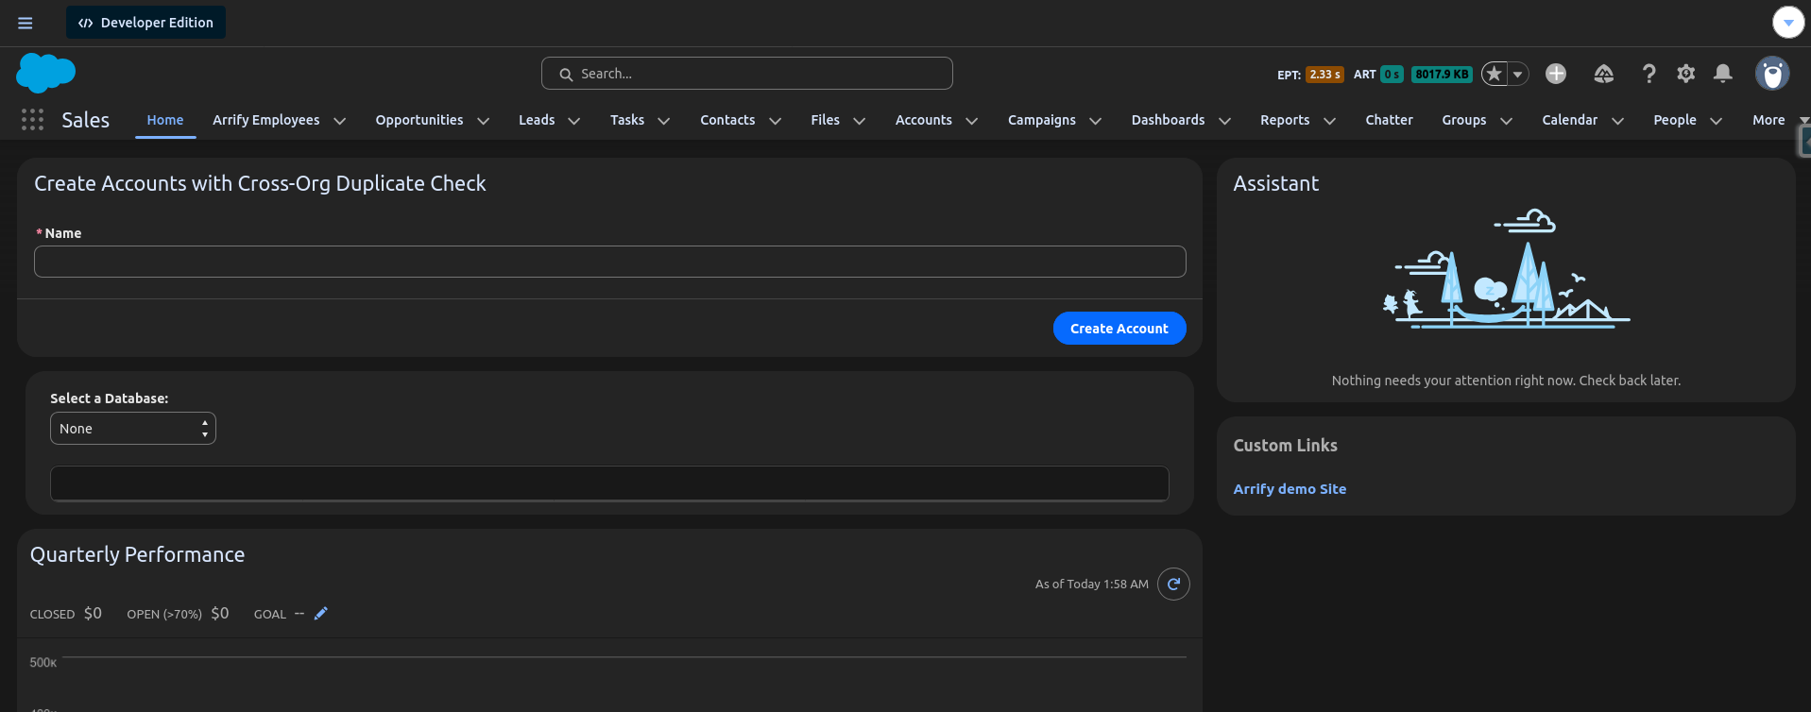The height and width of the screenshot is (712, 1811).
Task: Click the Assistant illustration
Action: point(1506,269)
